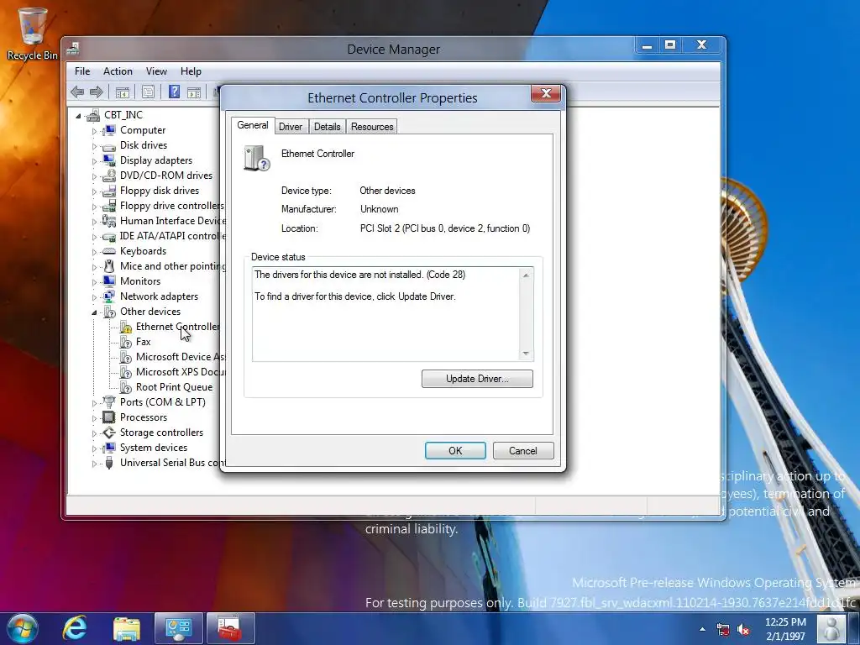This screenshot has width=860, height=645.
Task: Expand the Disk drives node
Action: click(x=94, y=146)
